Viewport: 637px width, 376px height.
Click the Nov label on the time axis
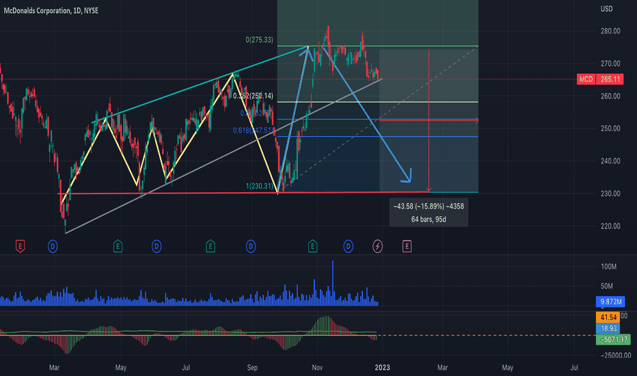(317, 368)
